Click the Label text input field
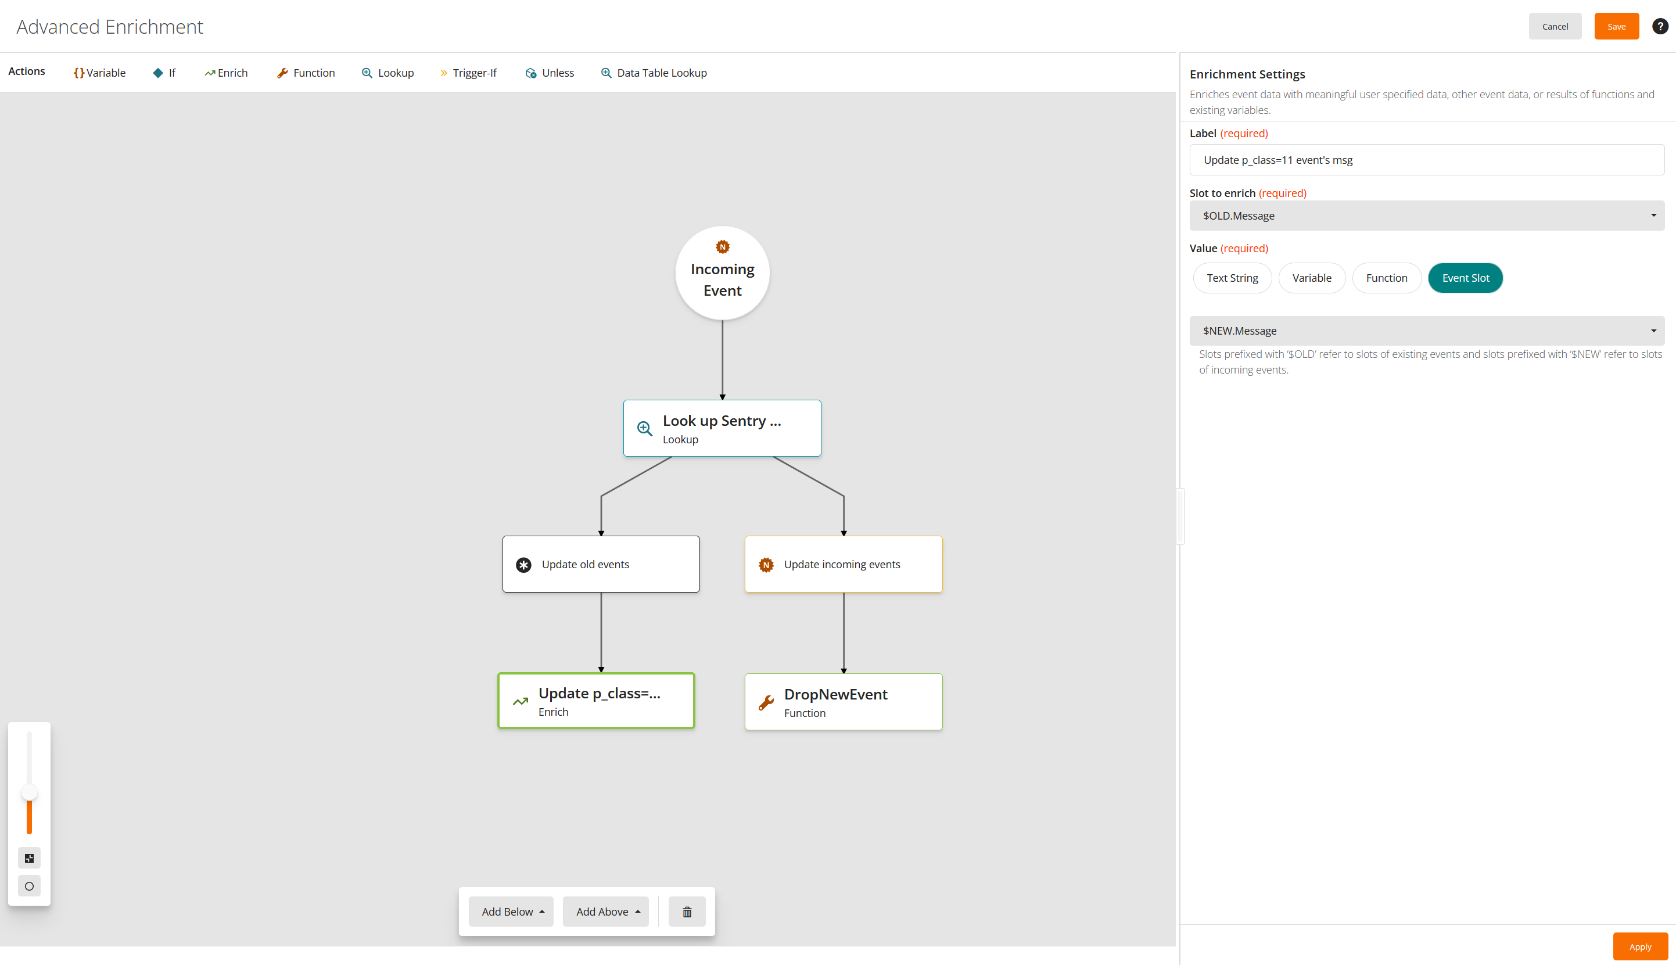This screenshot has width=1676, height=965. [1426, 160]
